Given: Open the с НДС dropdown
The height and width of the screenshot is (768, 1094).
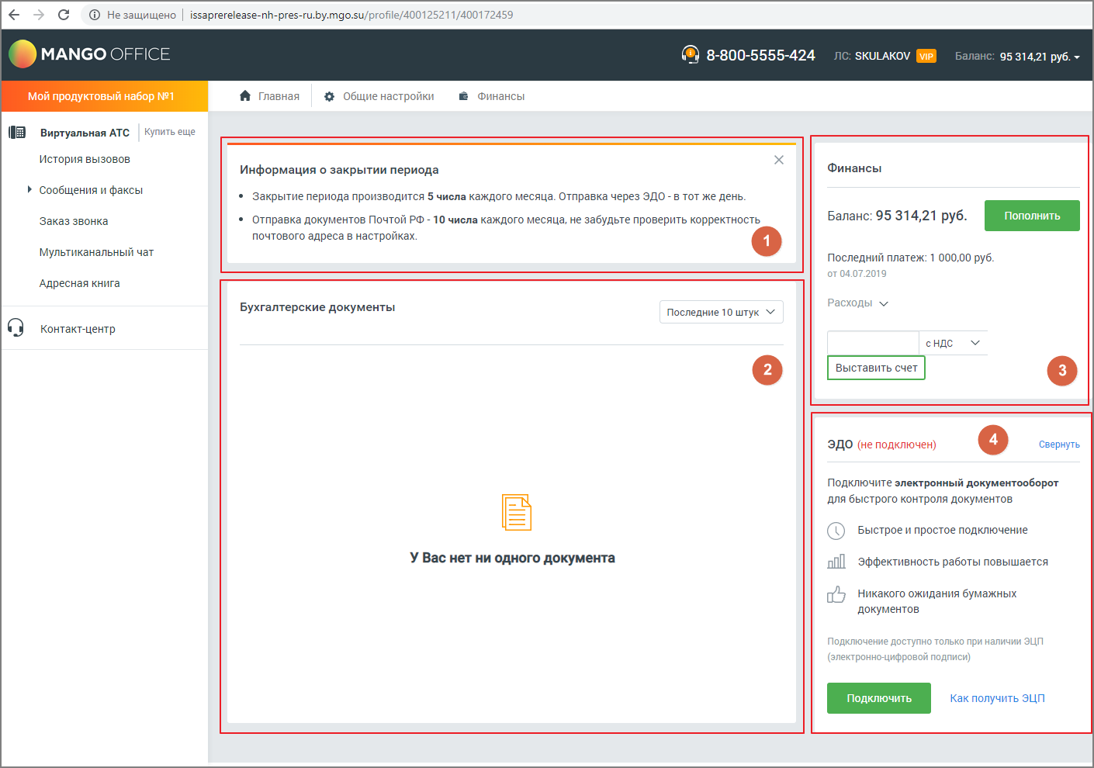Looking at the screenshot, I should pyautogui.click(x=954, y=343).
